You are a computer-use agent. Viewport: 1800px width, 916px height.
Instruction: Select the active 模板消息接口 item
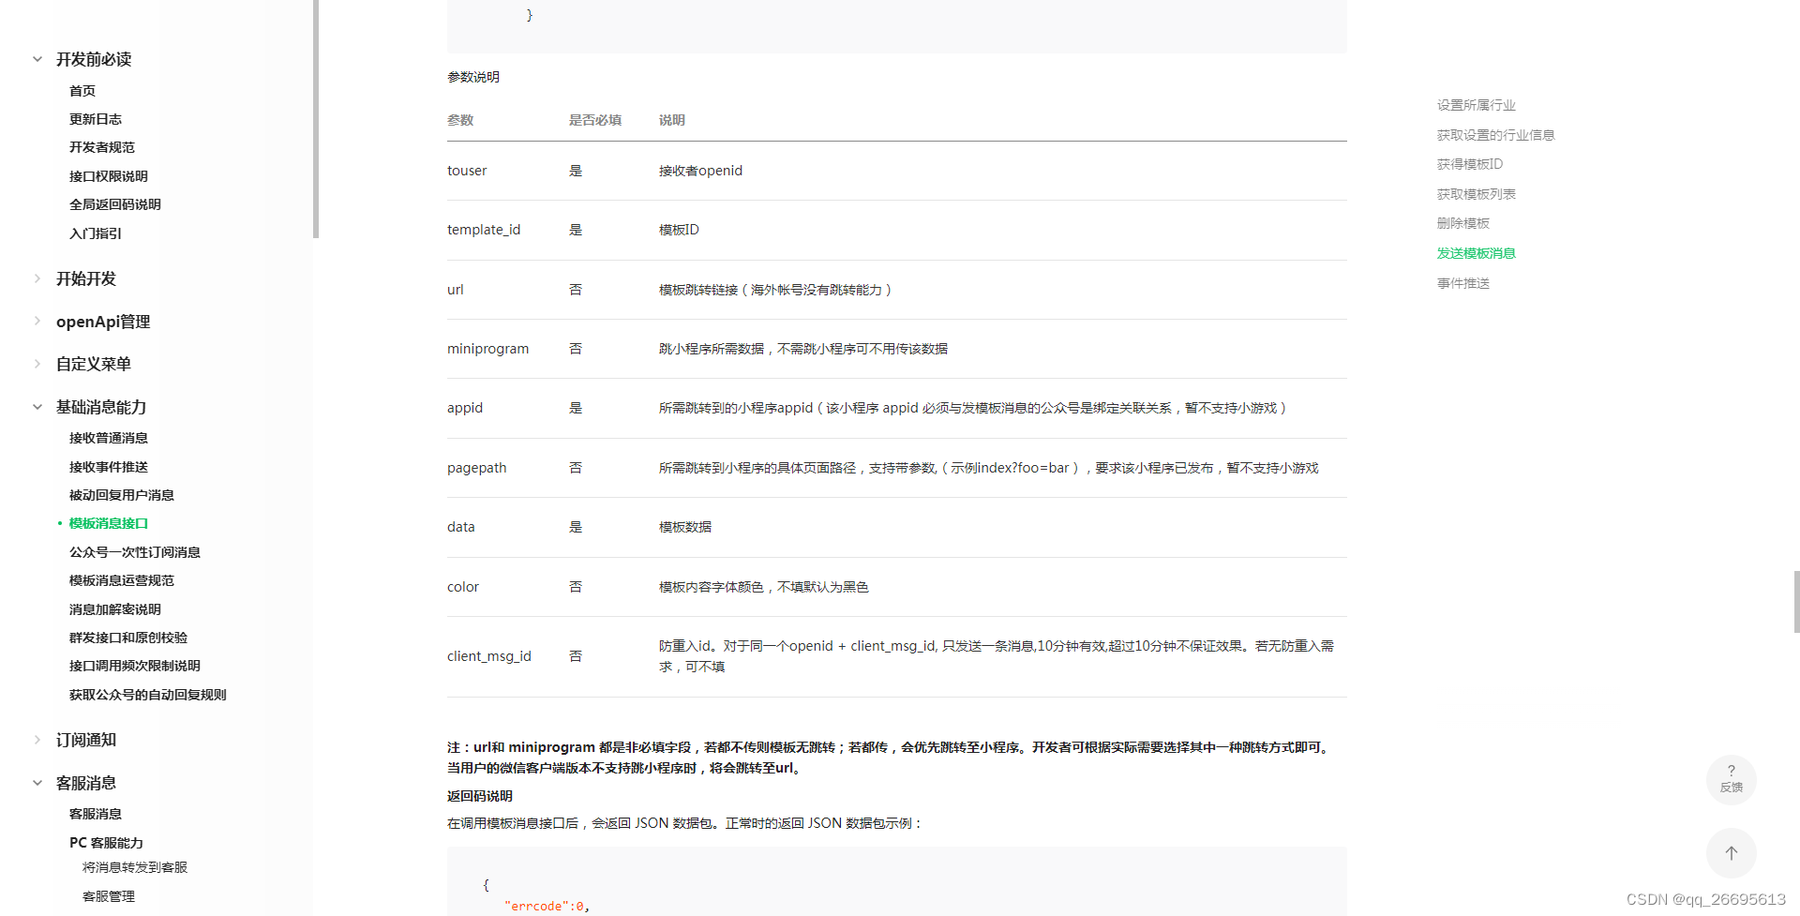109,523
